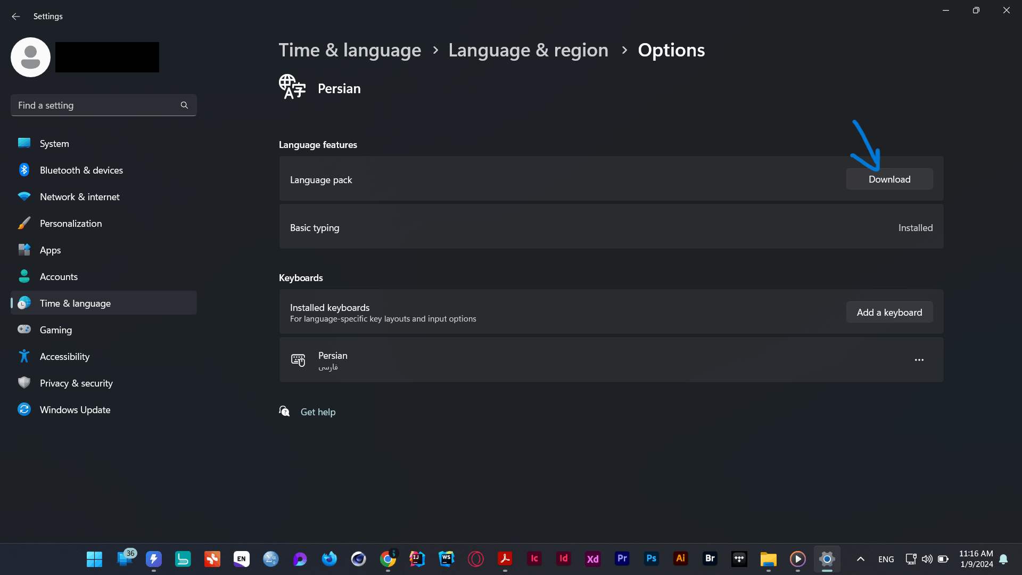1022x575 pixels.
Task: Click Add a keyboard button
Action: (889, 313)
